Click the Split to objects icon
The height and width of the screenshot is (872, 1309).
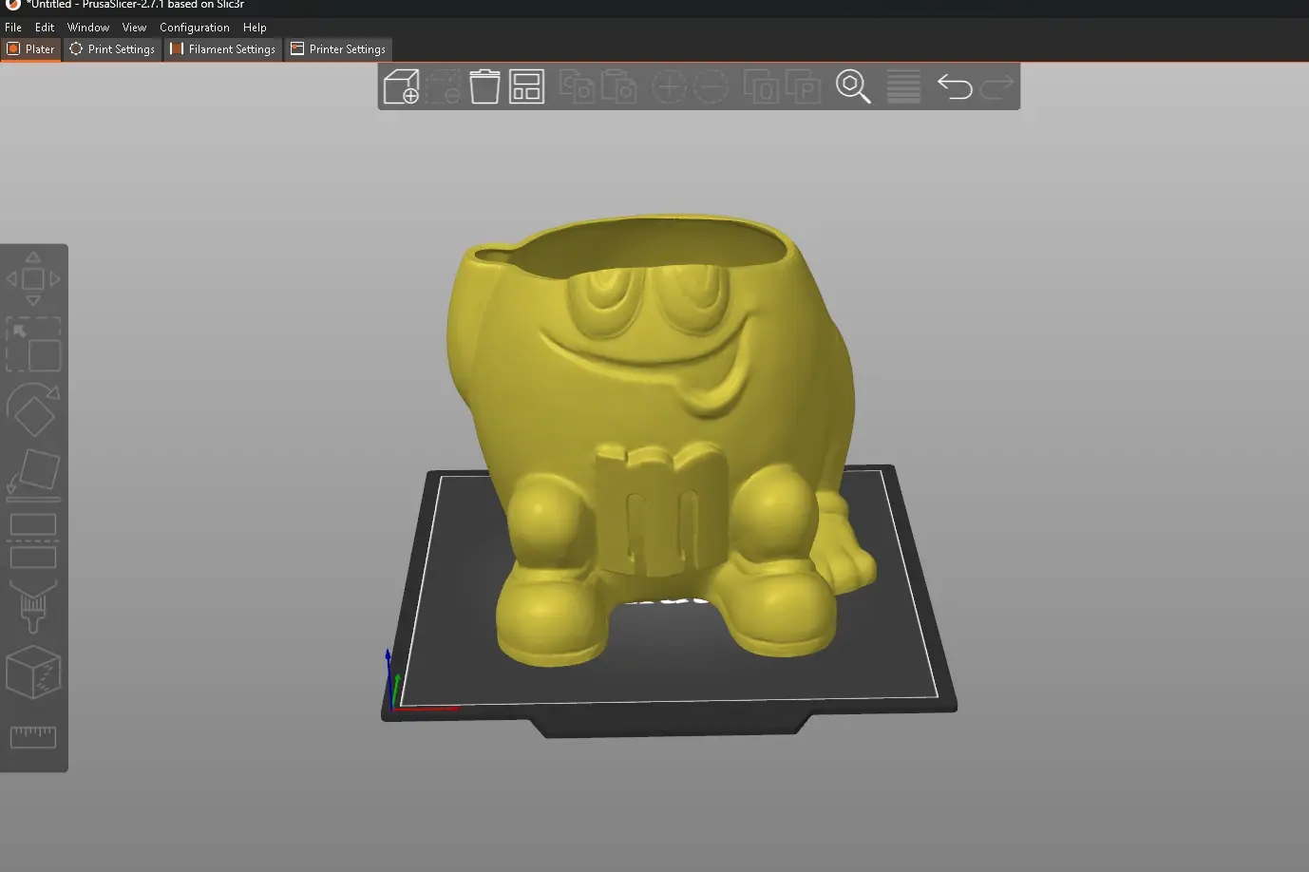pos(761,86)
